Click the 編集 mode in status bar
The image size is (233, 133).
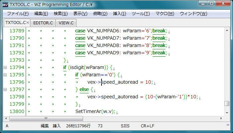(45, 126)
